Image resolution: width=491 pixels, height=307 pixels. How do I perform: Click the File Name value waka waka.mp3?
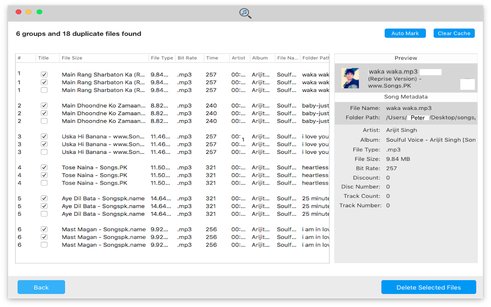409,108
